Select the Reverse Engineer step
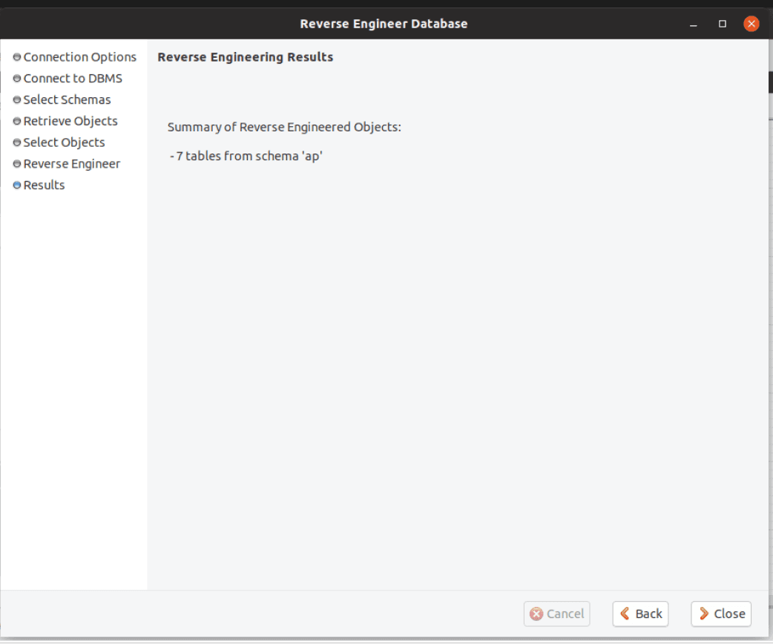The width and height of the screenshot is (773, 644). pyautogui.click(x=72, y=164)
